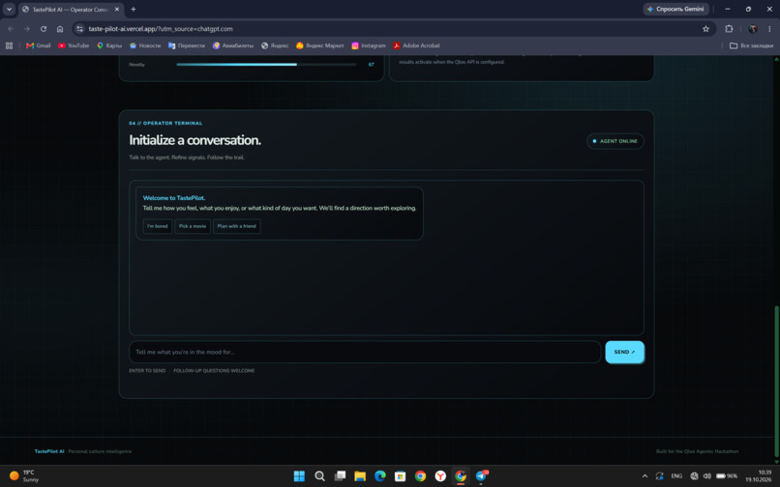Click the AGENT ONLINE status badge
Viewport: 780px width, 487px height.
tap(615, 141)
